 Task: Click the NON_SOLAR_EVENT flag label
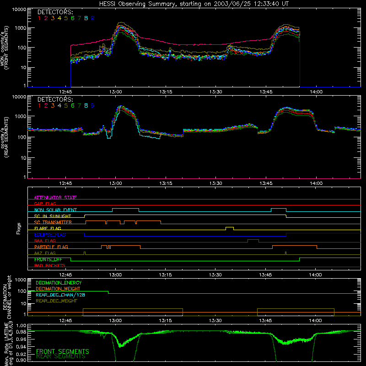coord(55,210)
